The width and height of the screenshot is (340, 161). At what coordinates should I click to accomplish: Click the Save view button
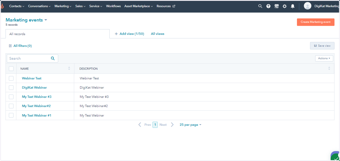pyautogui.click(x=322, y=46)
